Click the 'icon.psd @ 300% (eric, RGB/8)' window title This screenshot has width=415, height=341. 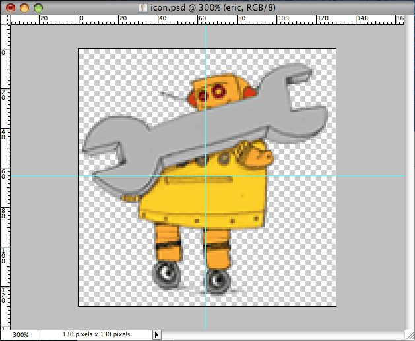213,8
